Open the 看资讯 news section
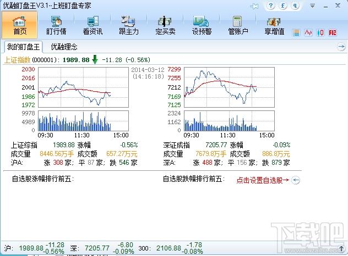 pyautogui.click(x=93, y=25)
